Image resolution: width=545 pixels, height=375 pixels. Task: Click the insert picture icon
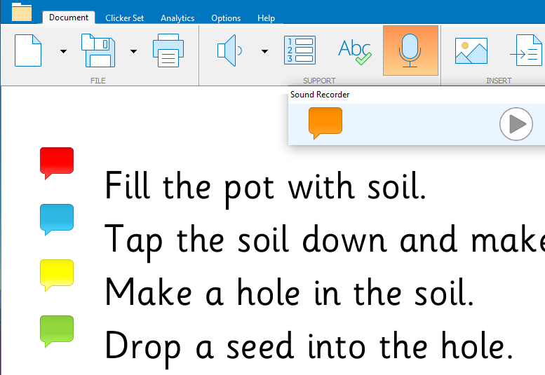tap(471, 50)
